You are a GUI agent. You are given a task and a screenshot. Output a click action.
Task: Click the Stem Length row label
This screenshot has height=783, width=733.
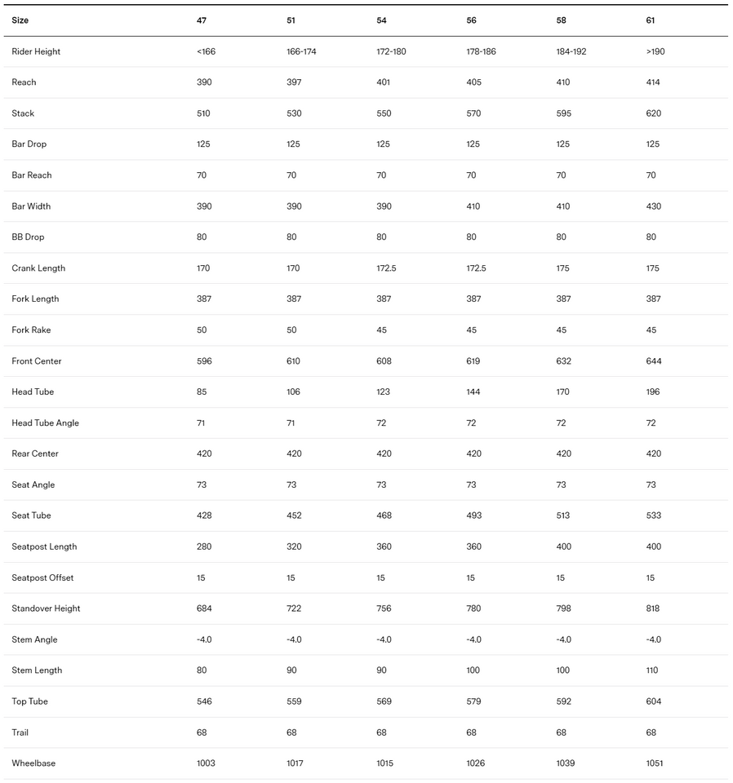37,670
